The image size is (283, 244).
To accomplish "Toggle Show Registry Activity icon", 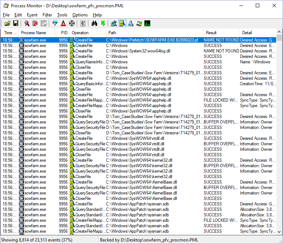I will point(114,23).
